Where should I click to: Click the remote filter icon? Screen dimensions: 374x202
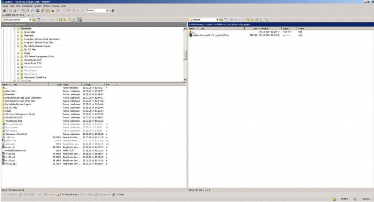tap(225, 20)
